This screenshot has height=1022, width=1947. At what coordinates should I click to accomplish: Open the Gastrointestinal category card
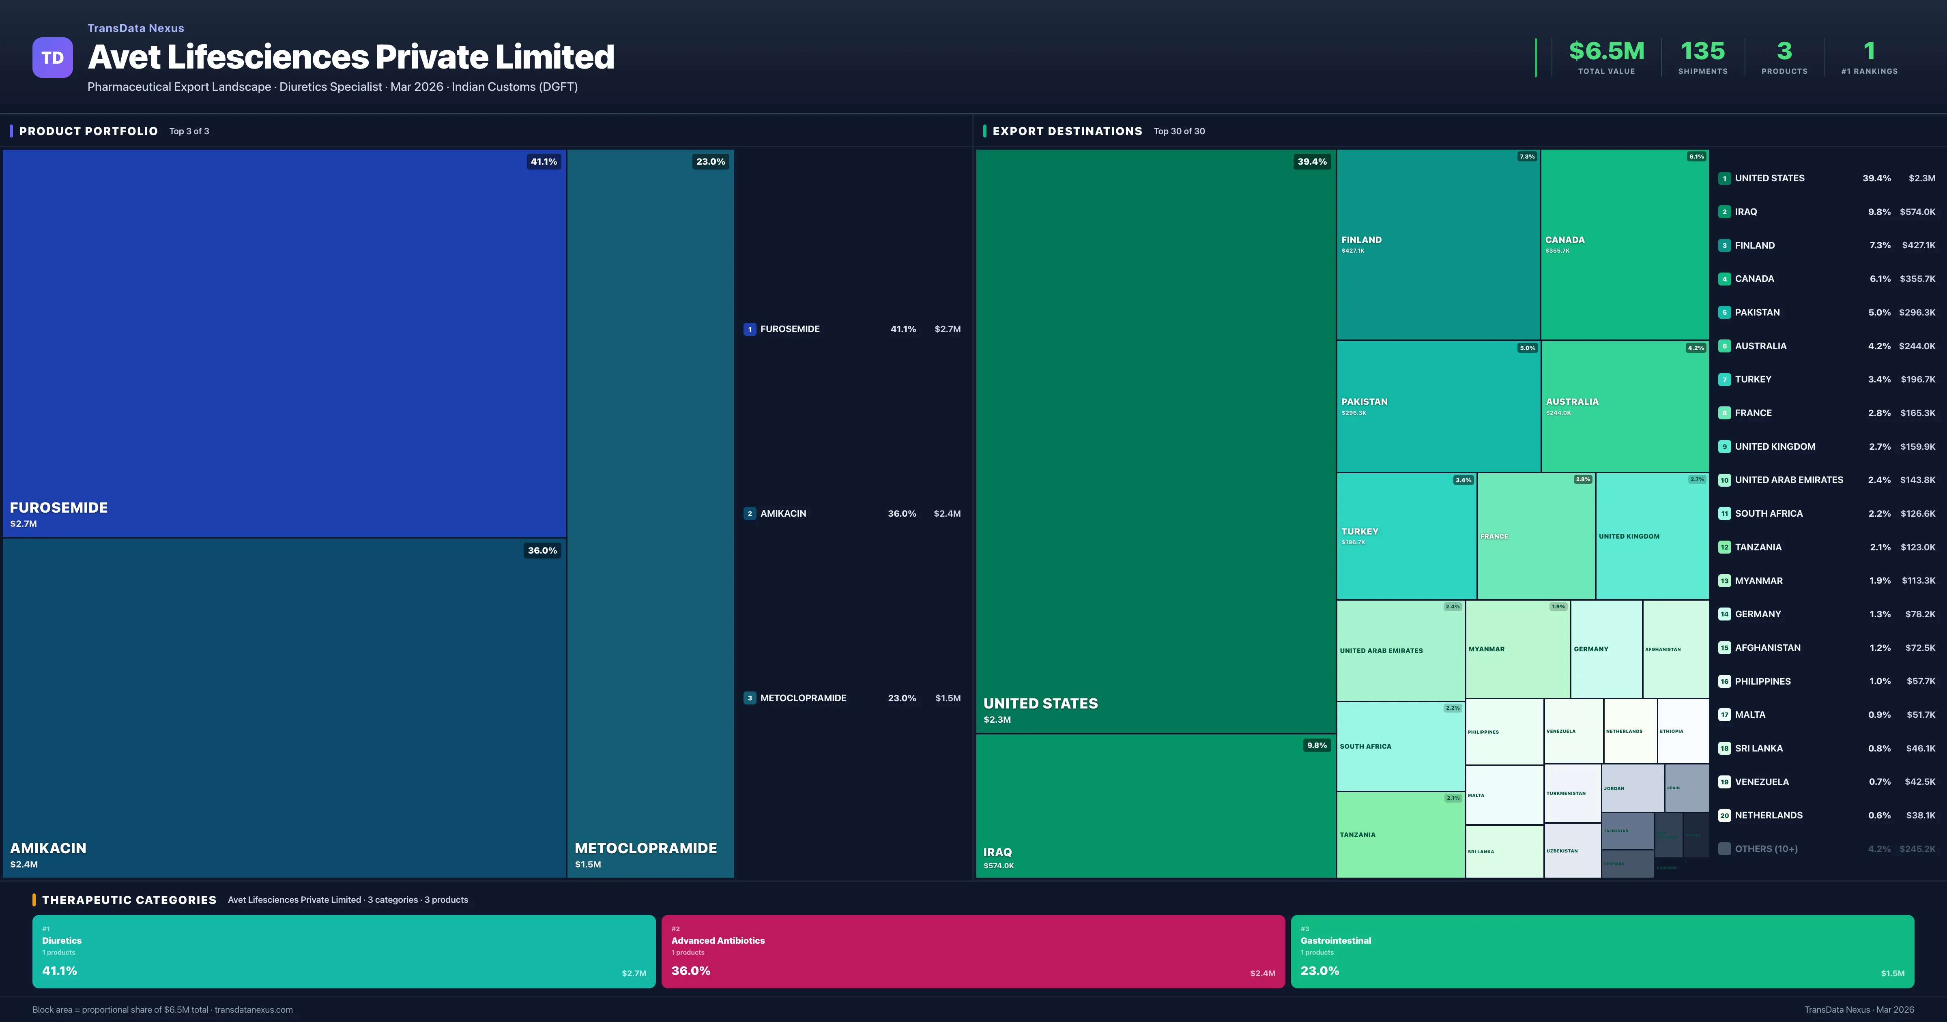[x=1601, y=951]
